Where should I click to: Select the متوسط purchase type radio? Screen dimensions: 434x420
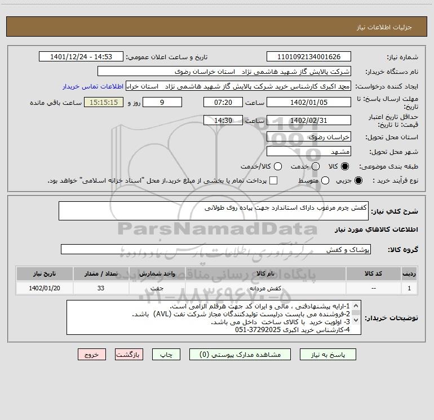(x=325, y=180)
